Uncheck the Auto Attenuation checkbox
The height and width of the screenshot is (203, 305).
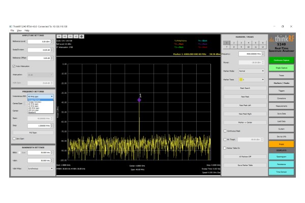[x=14, y=66]
